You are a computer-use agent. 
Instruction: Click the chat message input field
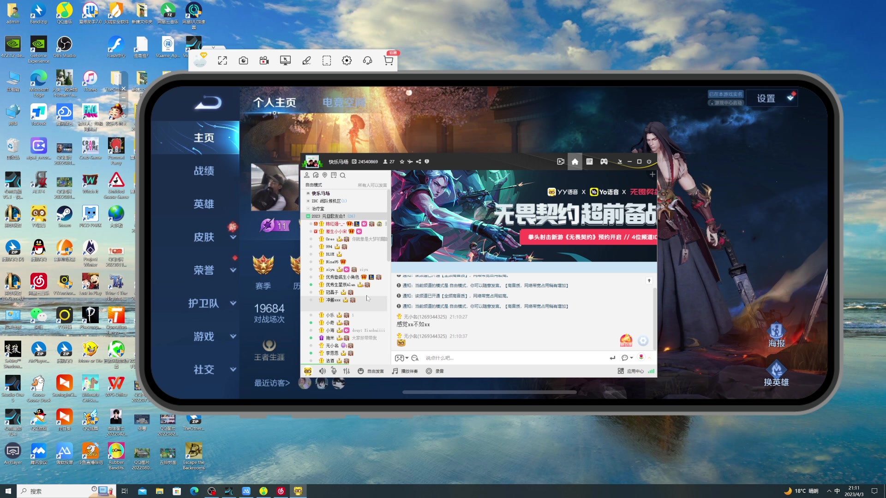514,358
